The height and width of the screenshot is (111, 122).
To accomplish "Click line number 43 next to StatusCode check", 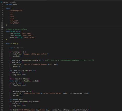I will pyautogui.click(x=2, y=91).
